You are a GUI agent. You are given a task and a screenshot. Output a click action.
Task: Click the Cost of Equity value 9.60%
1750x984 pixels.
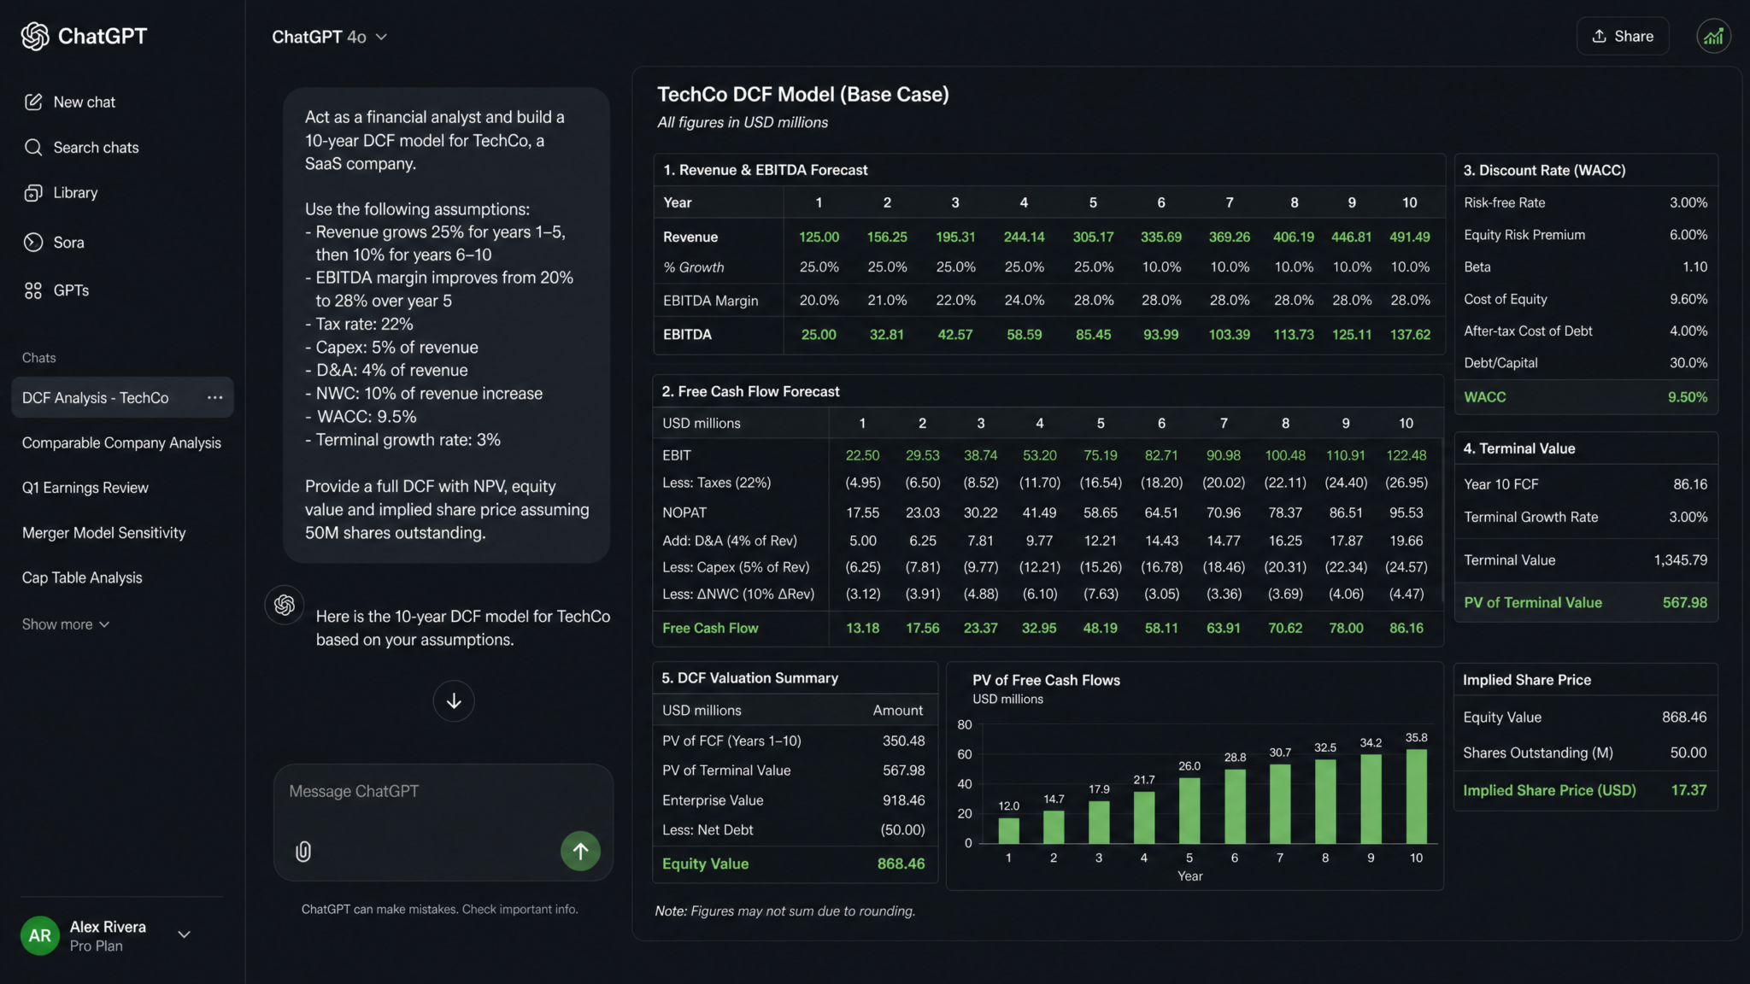[x=1688, y=299]
